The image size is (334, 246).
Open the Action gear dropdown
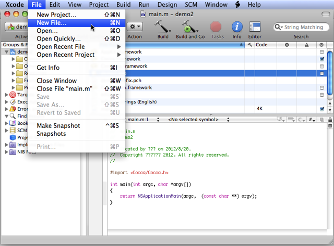pos(135,27)
